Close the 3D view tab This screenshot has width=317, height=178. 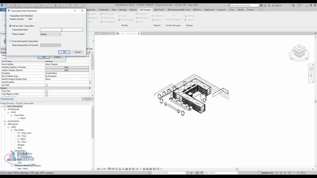[139, 34]
